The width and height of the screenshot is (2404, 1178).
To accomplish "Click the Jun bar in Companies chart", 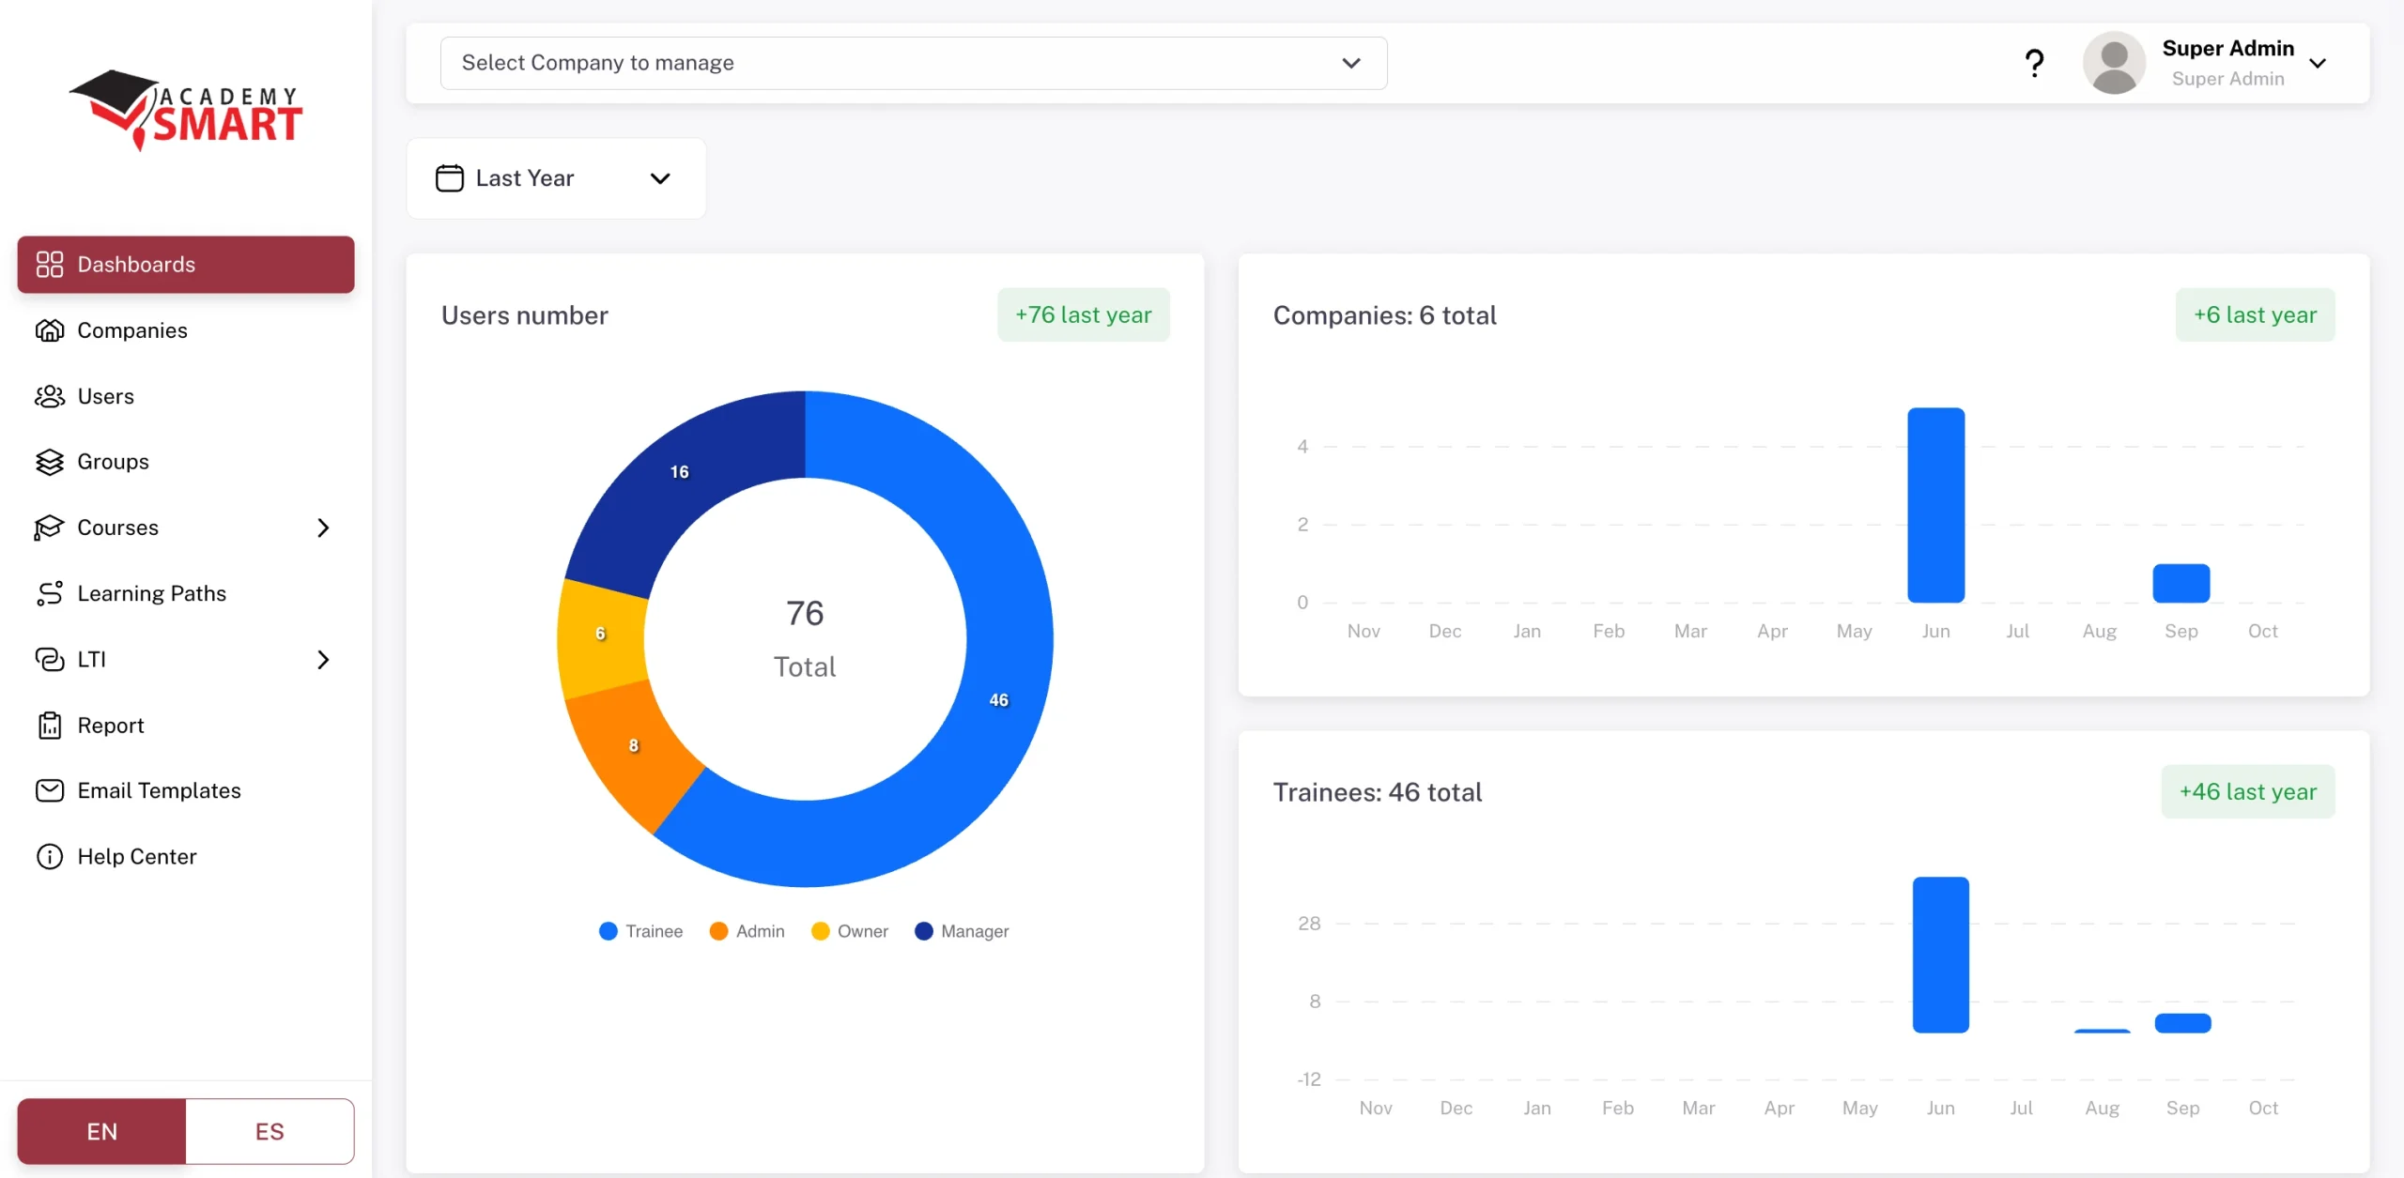I will click(x=1936, y=505).
